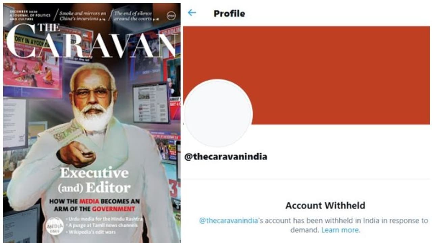Click the price circle on magazine cover
This screenshot has width=432, height=243.
(x=171, y=15)
